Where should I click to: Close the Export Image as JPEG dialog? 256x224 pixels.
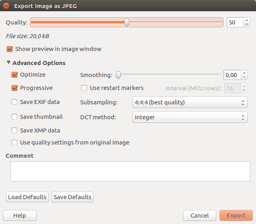[x=6, y=6]
